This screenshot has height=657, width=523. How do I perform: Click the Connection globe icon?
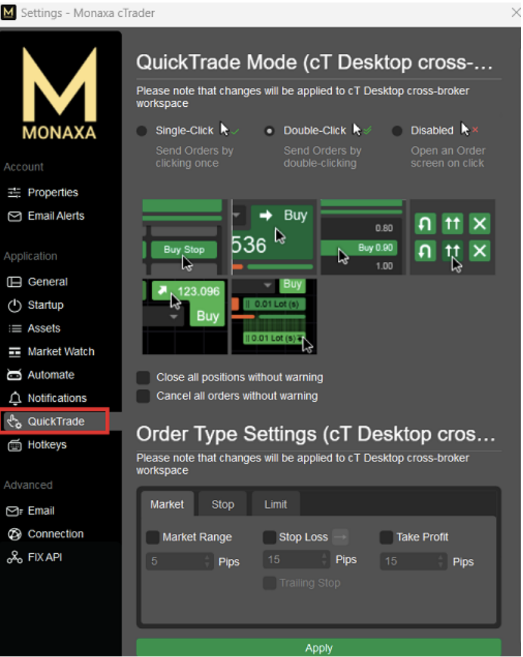click(x=14, y=534)
